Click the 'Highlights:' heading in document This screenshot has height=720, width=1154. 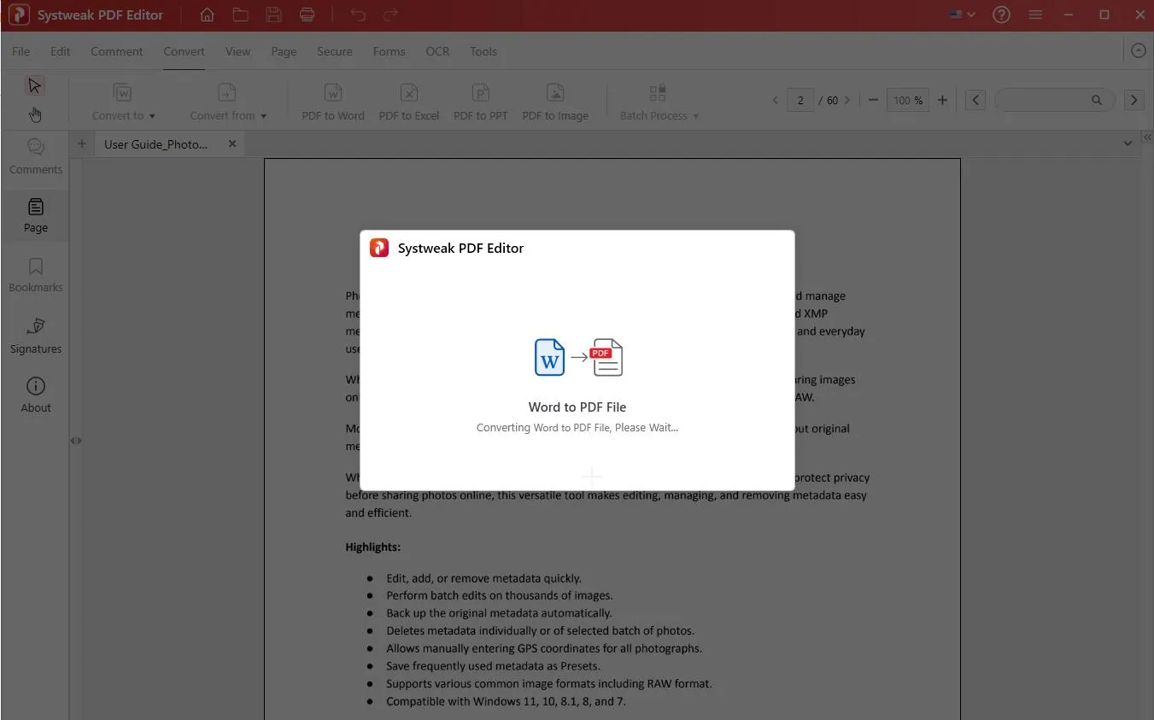coord(373,547)
